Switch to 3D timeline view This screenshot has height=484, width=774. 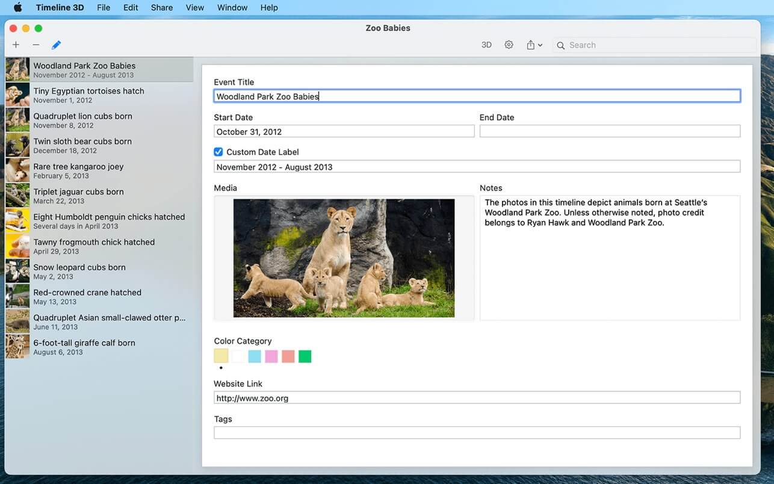tap(486, 45)
